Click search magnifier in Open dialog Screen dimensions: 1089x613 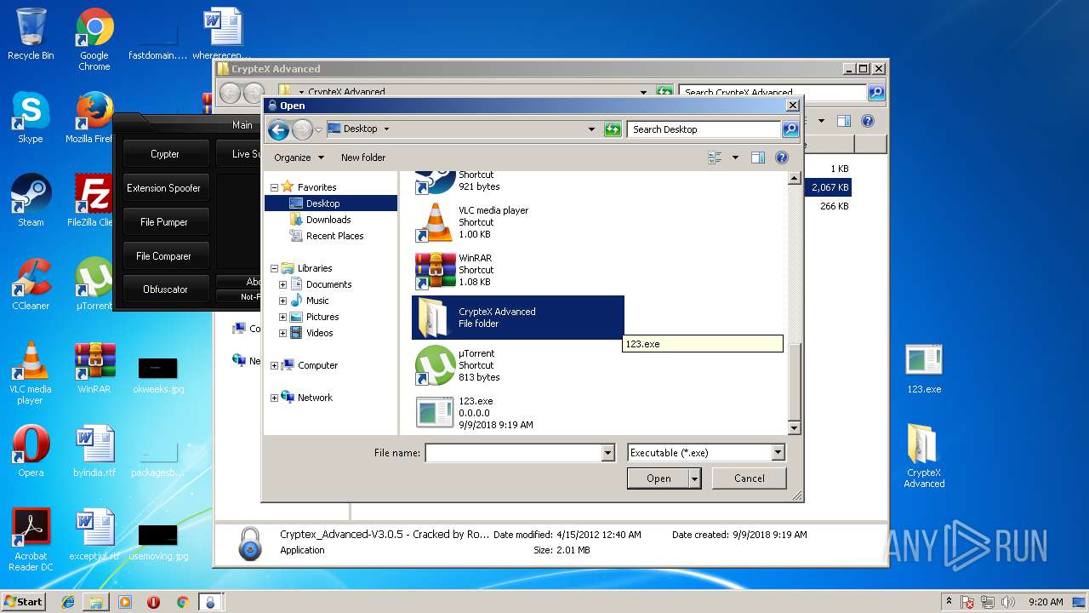click(x=790, y=129)
